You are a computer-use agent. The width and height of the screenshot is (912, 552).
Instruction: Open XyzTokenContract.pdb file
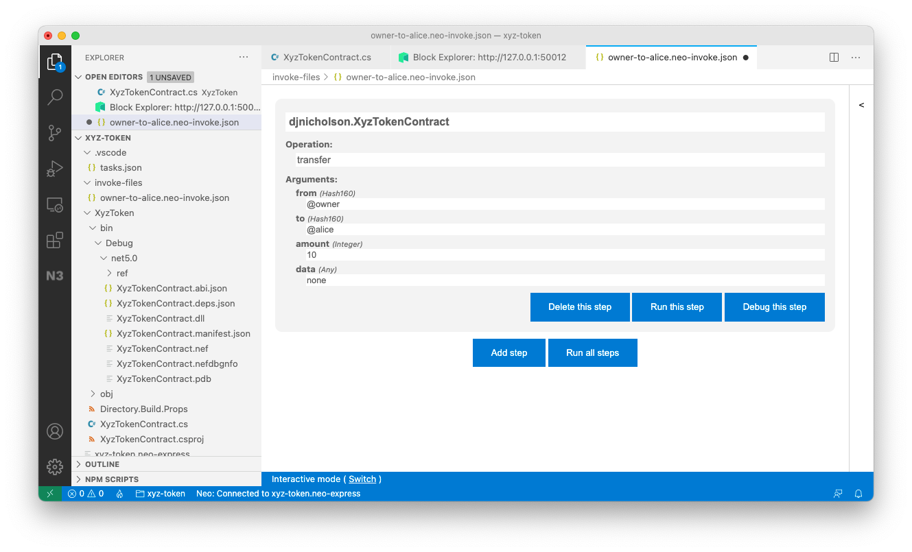pyautogui.click(x=166, y=379)
